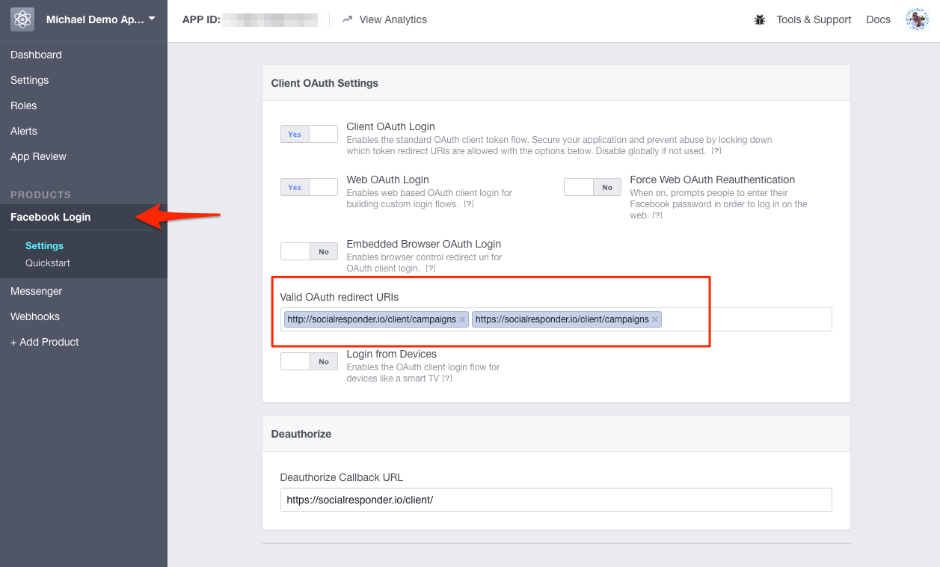
Task: Click the atom app logo icon
Action: click(x=22, y=19)
